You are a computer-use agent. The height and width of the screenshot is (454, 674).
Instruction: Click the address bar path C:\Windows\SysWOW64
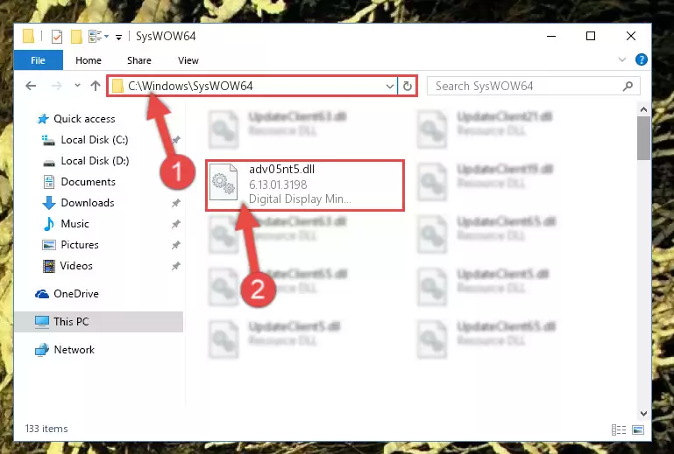[x=190, y=86]
